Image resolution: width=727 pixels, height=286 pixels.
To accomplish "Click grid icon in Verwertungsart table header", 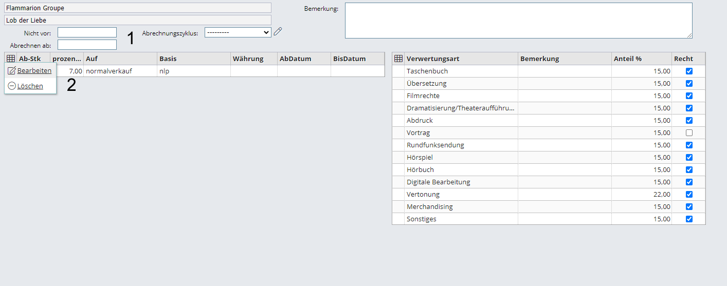I will (398, 59).
